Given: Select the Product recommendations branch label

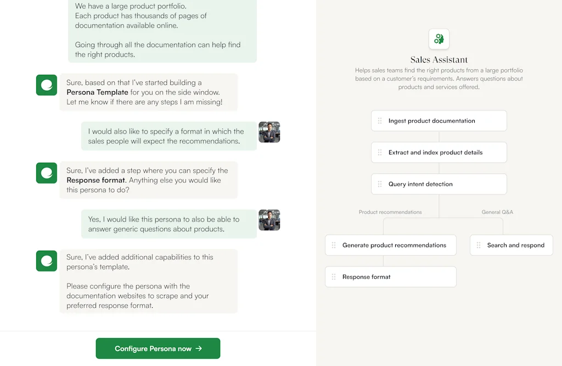Looking at the screenshot, I should coord(390,212).
